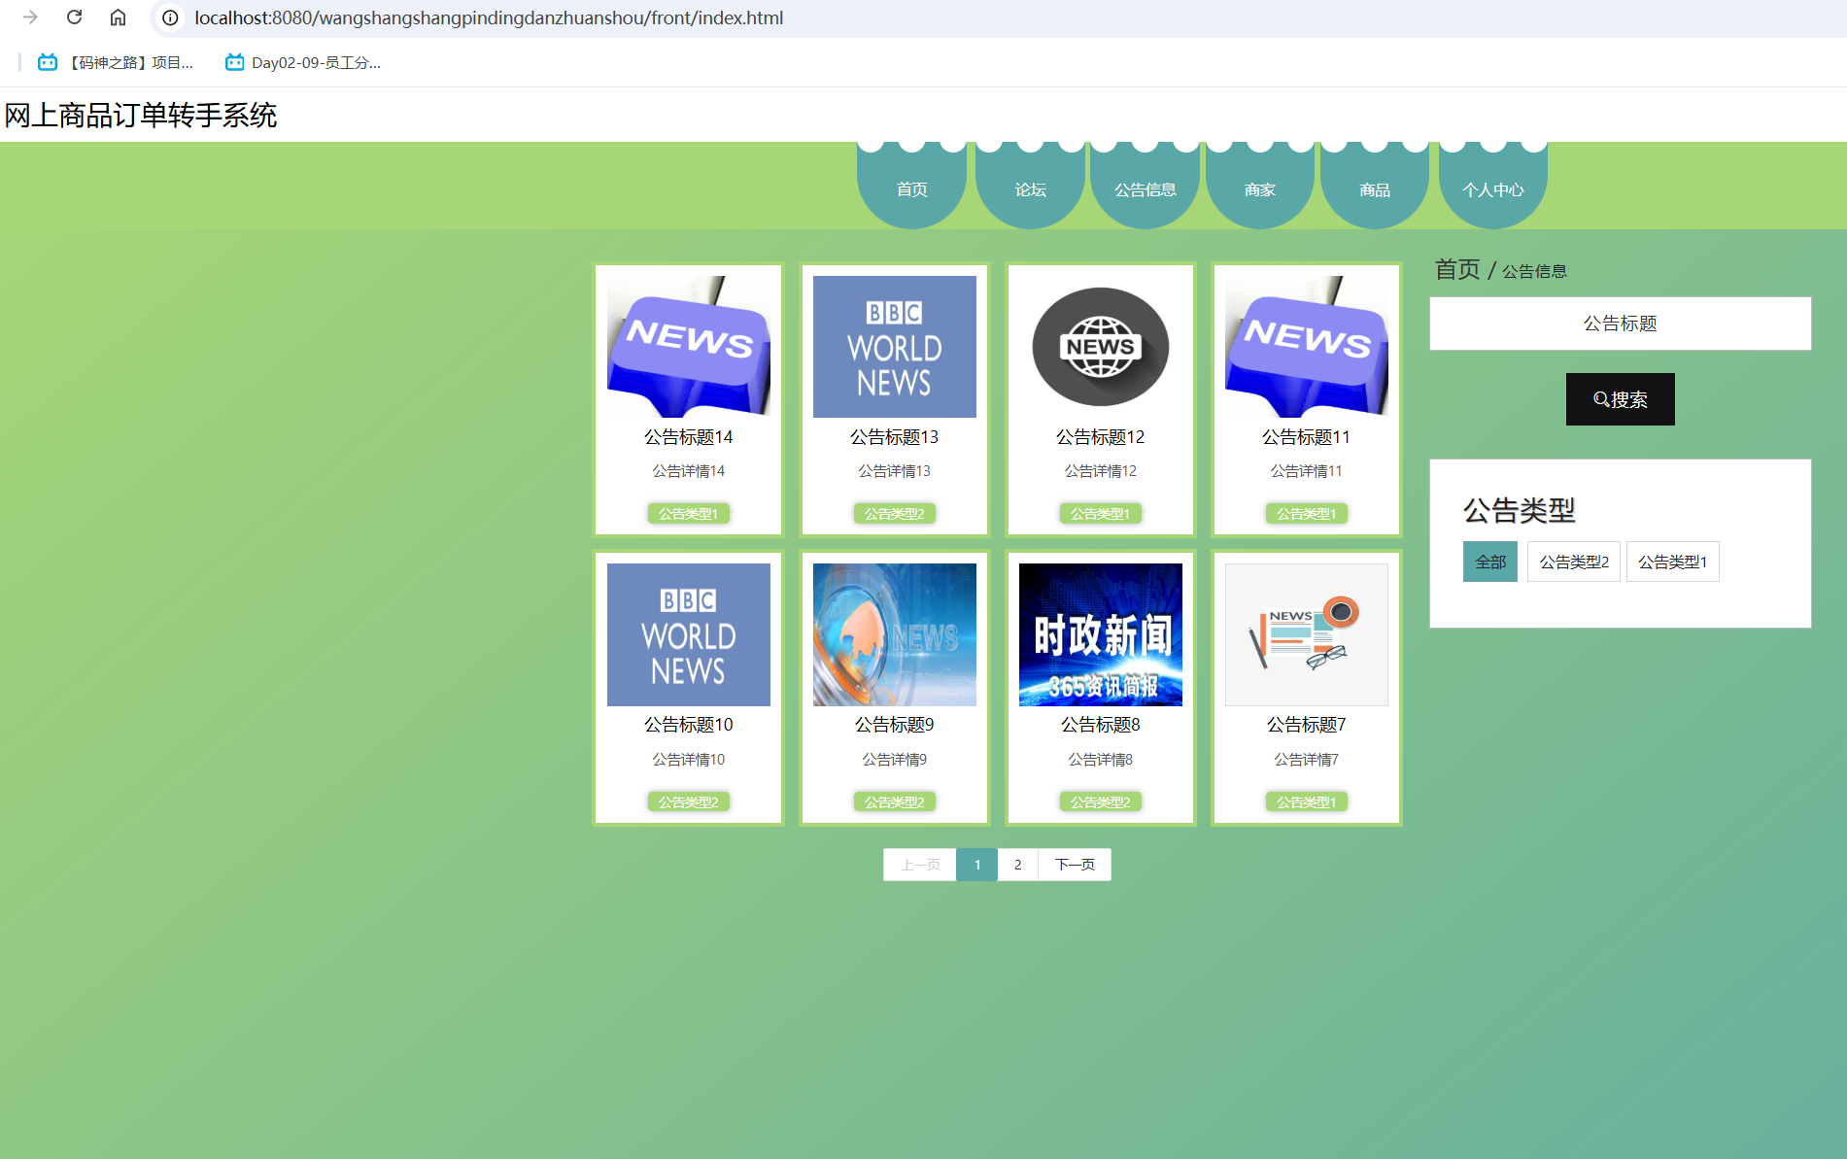This screenshot has width=1847, height=1159.
Task: Click the 公告标题12 title text
Action: [1101, 437]
